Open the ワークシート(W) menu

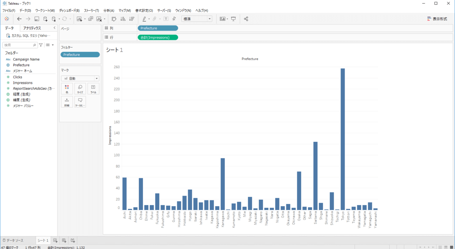[x=45, y=10]
